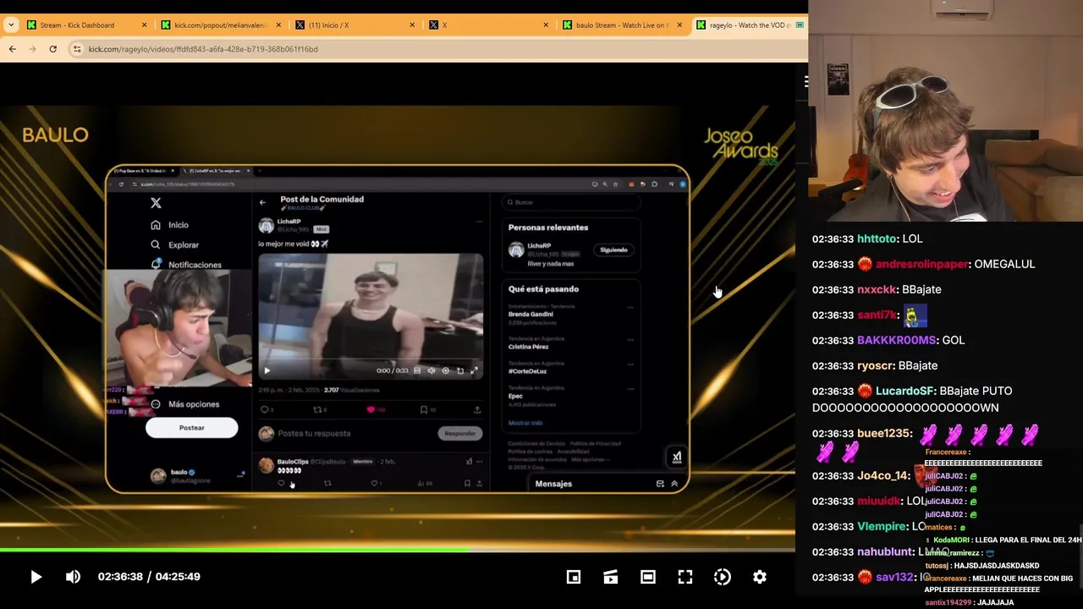Mute the player volume speaker icon
This screenshot has height=609, width=1083.
tap(73, 577)
